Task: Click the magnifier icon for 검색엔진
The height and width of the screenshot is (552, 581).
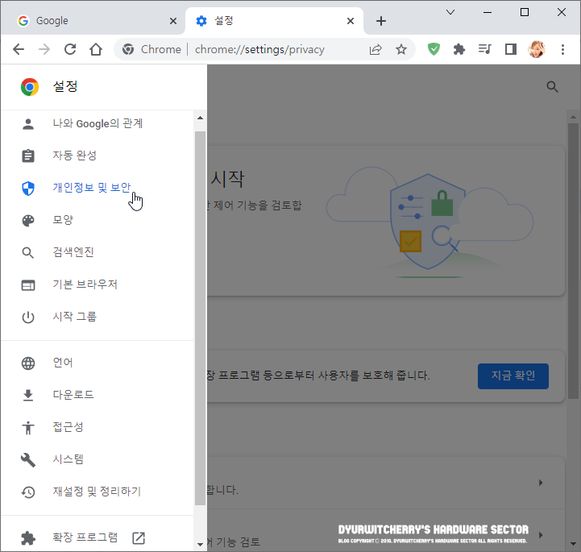Action: (28, 253)
